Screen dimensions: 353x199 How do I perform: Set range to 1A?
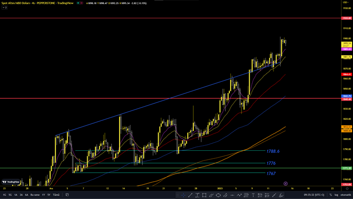tap(16, 195)
